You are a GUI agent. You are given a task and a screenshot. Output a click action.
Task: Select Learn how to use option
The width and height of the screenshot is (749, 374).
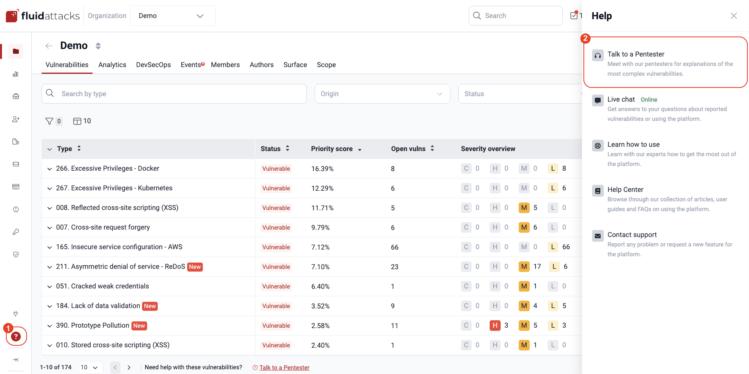665,154
